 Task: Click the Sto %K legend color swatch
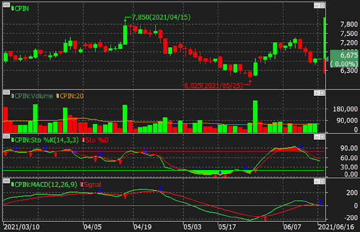[12, 140]
